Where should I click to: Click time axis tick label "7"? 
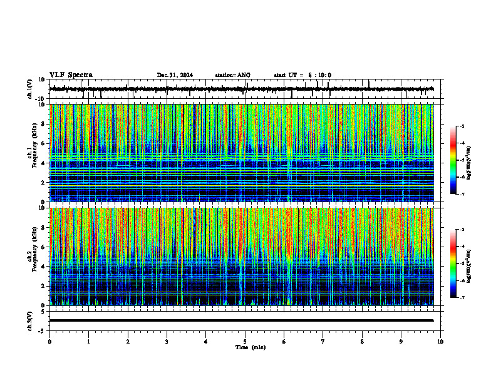[x=323, y=342]
